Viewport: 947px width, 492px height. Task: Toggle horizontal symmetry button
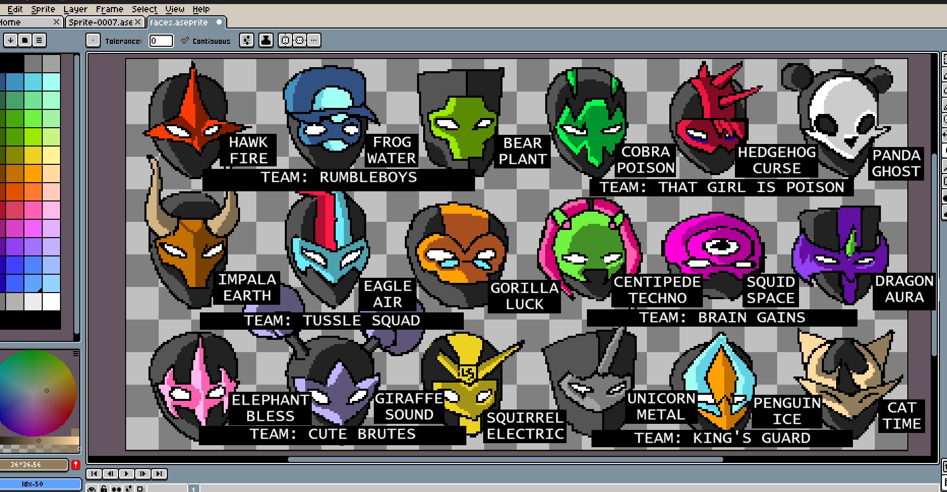(x=285, y=40)
